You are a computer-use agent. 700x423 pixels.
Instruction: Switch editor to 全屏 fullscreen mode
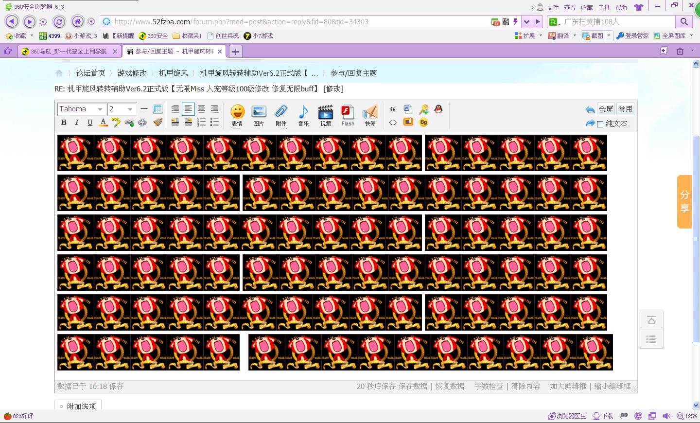[x=606, y=109]
